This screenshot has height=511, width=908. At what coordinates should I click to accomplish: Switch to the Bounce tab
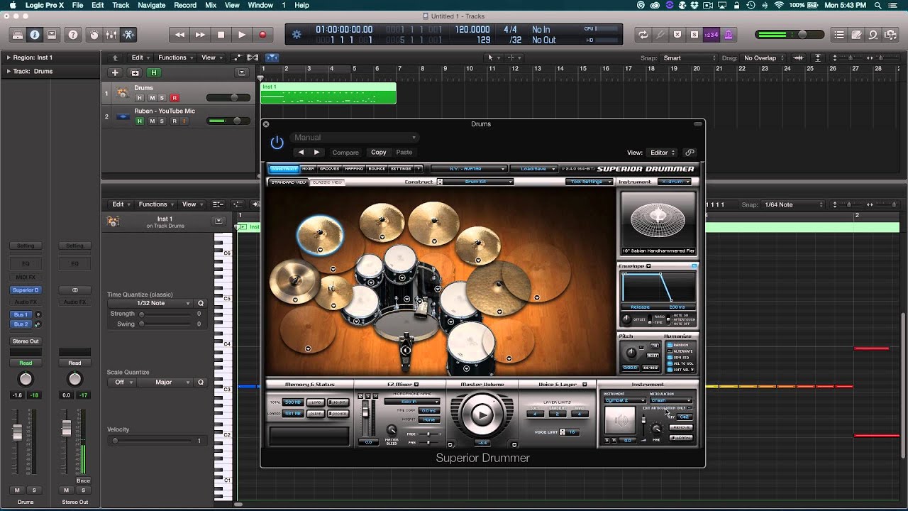tap(377, 169)
